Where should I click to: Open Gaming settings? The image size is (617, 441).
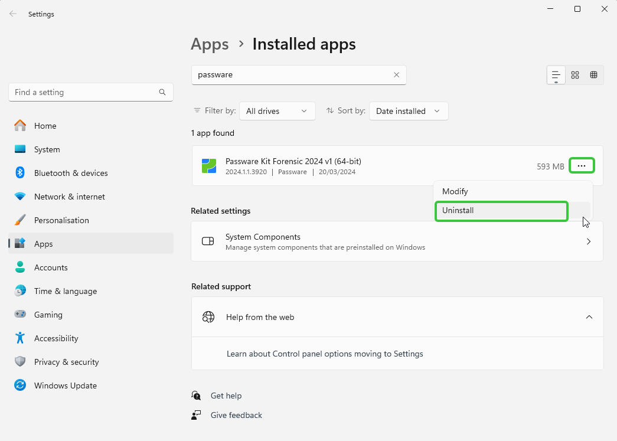click(91, 315)
